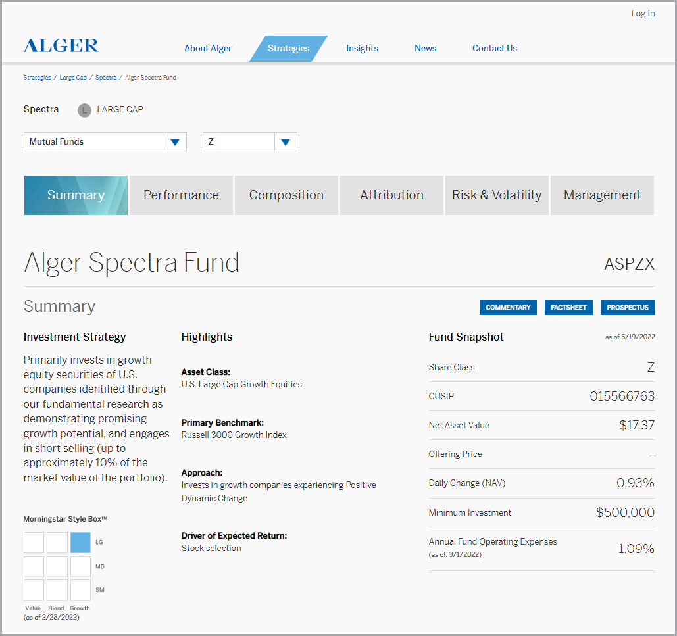This screenshot has height=636, width=677.
Task: Click the Alger logo
Action: 61,46
